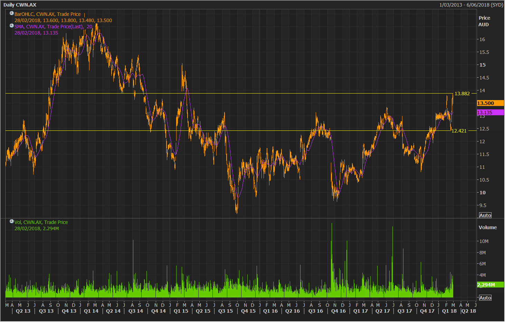
Task: Click the magenta 13.135 SMA value tag
Action: point(490,113)
